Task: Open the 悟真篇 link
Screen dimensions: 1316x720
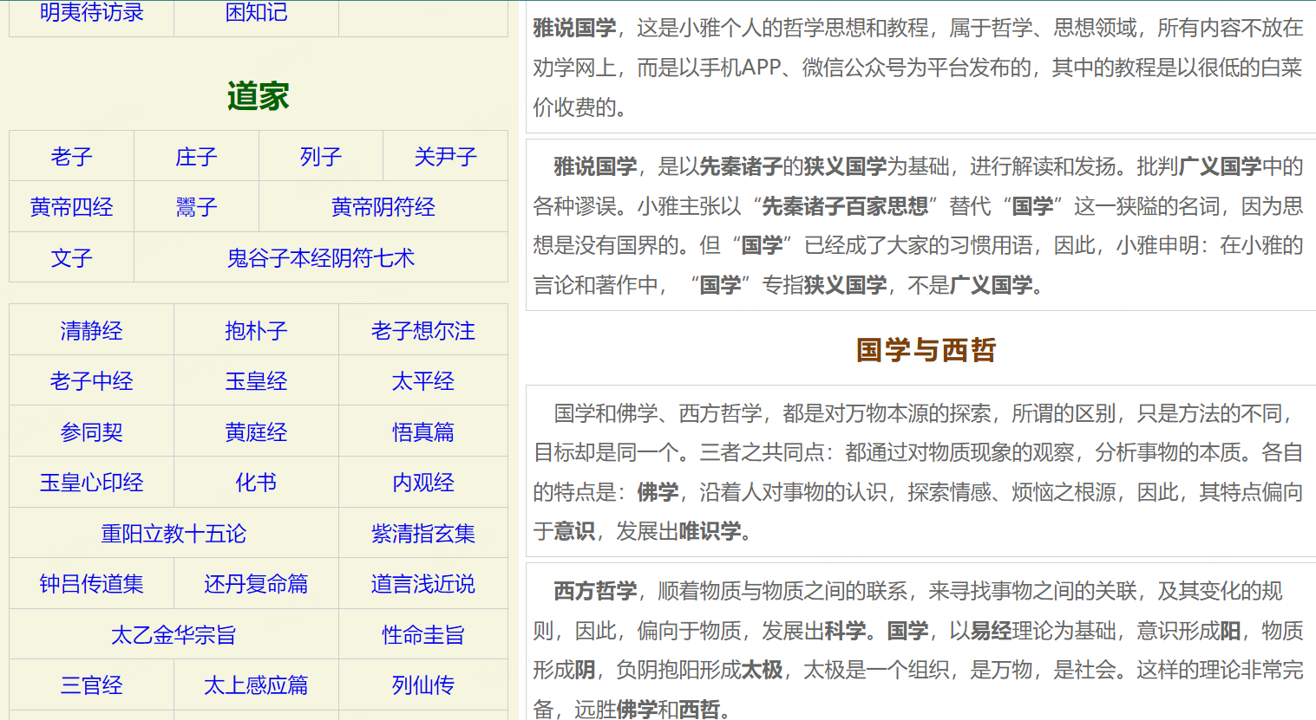Action: pyautogui.click(x=422, y=432)
